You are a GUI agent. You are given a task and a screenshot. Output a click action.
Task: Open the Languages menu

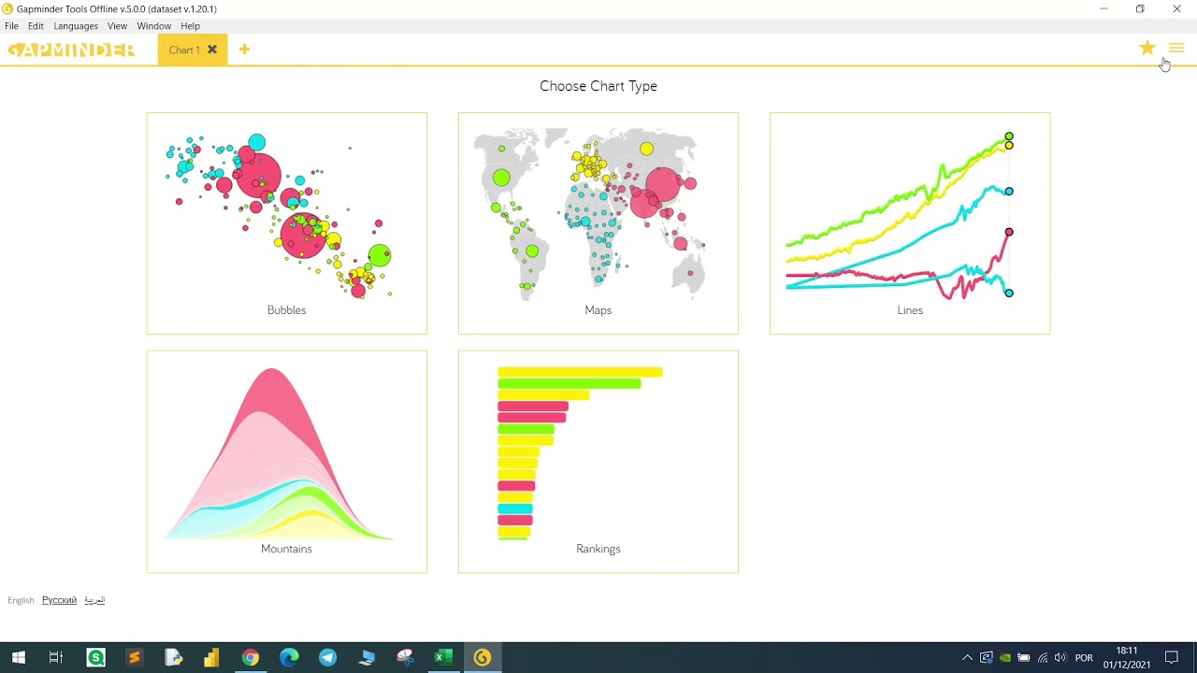click(x=76, y=26)
